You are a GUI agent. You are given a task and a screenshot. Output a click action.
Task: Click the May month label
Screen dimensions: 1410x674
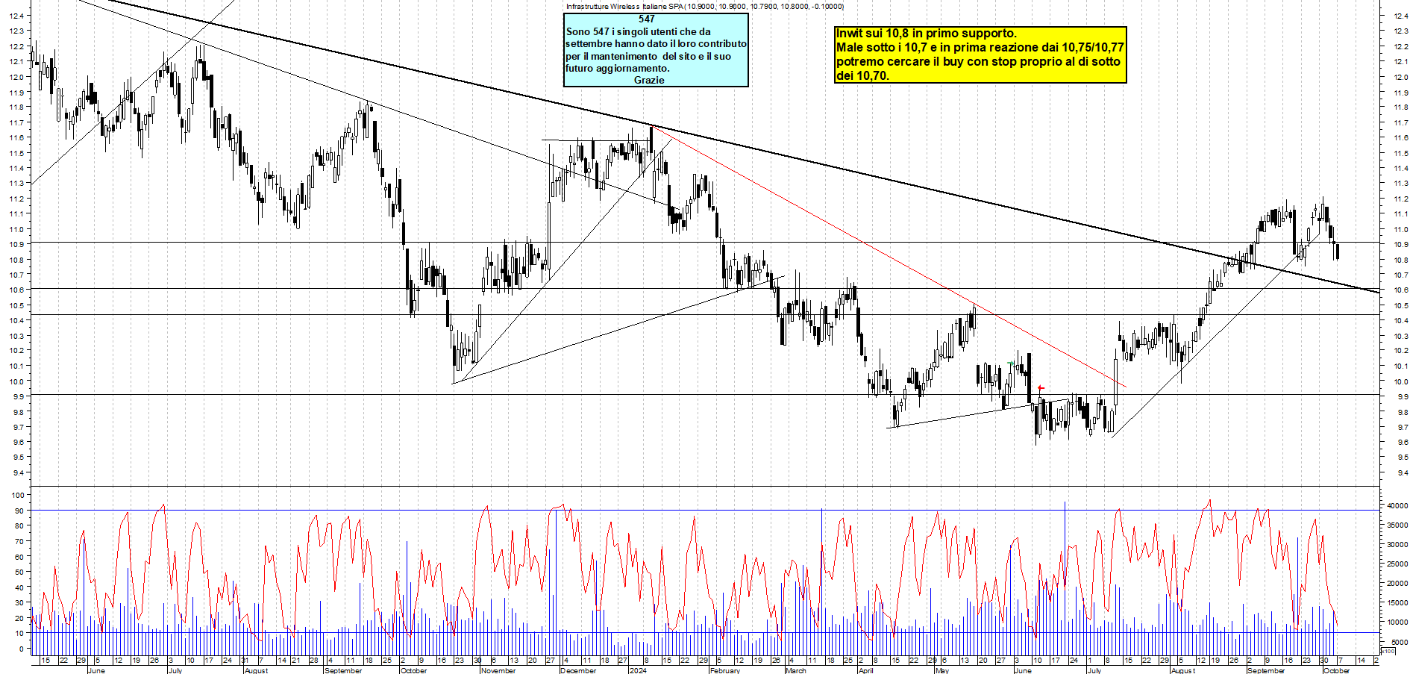pos(942,670)
